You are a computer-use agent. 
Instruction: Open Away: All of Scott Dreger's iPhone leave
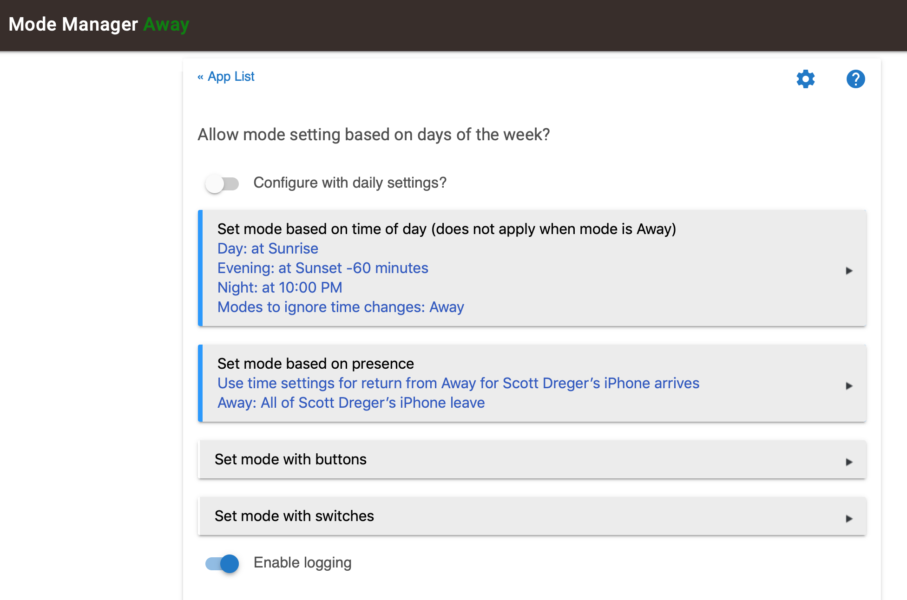[351, 403]
